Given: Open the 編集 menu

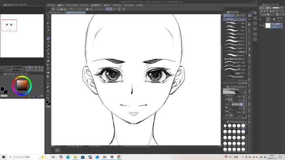Looking at the screenshot, I should tap(61, 5).
